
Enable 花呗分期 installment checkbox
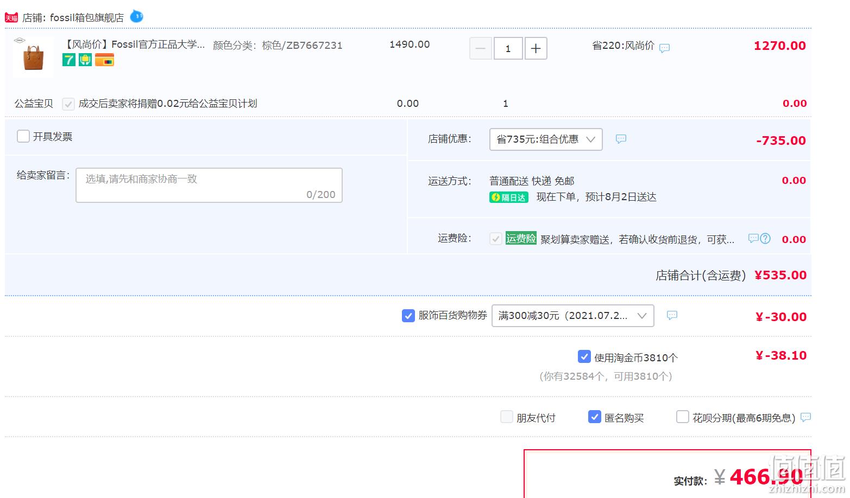coord(683,417)
